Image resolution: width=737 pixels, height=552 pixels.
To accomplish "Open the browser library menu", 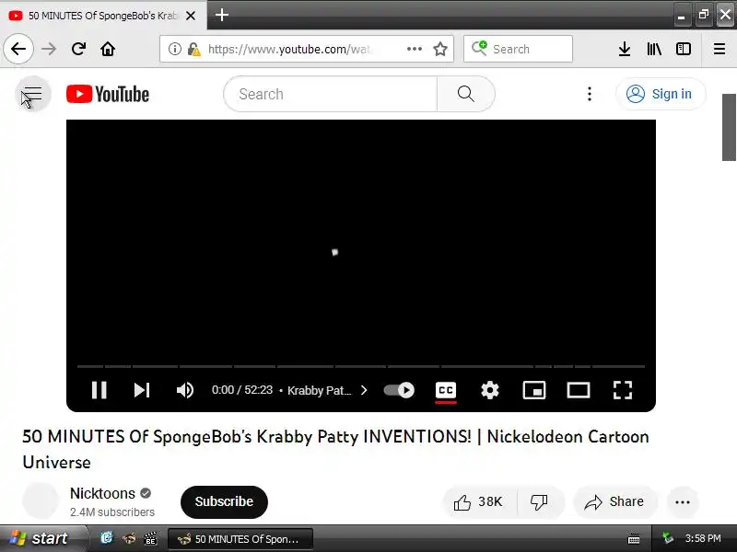I will click(x=654, y=49).
